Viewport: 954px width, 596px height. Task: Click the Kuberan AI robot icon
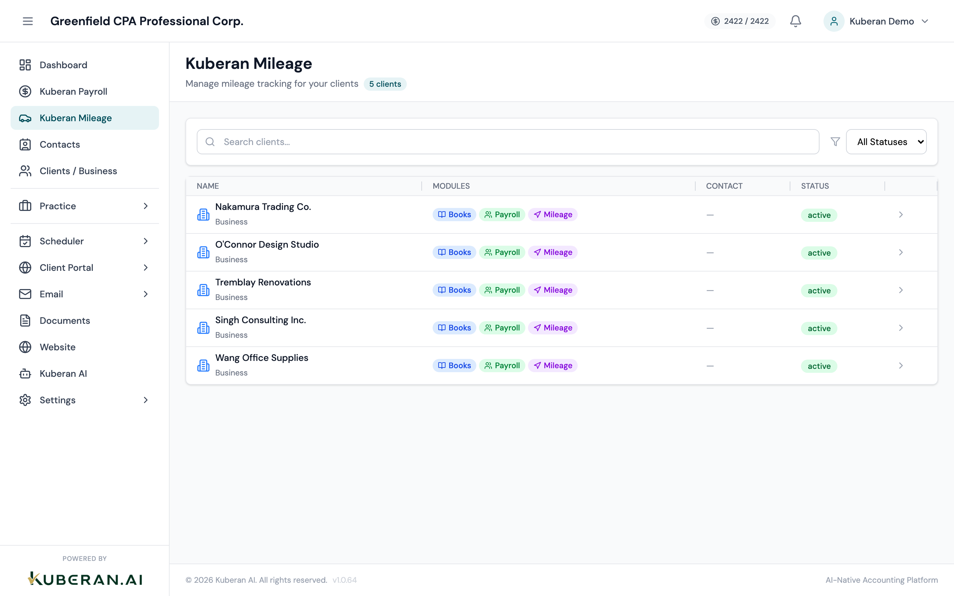click(x=25, y=373)
